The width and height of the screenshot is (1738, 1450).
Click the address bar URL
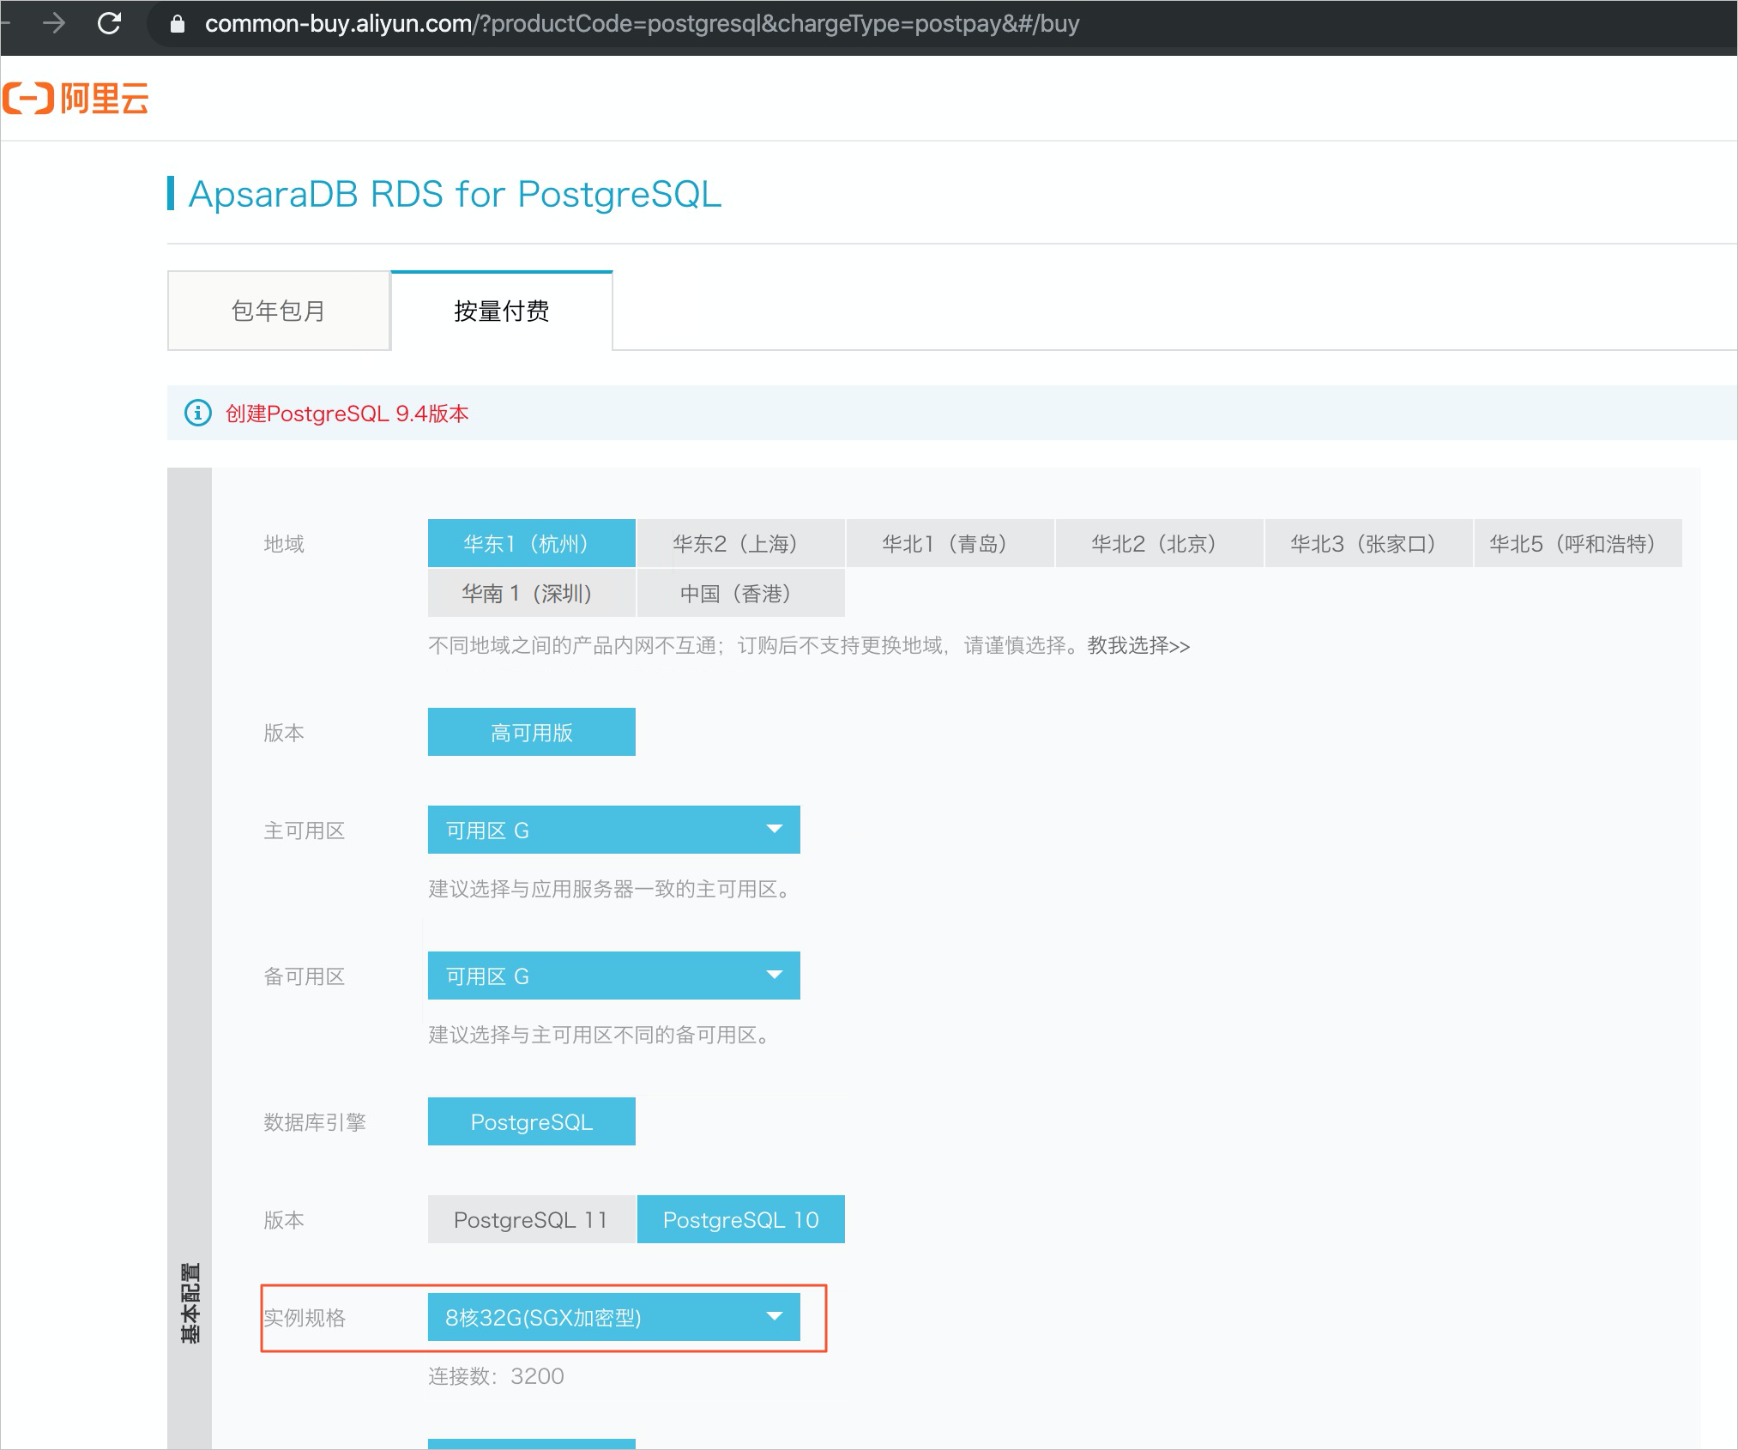[642, 24]
